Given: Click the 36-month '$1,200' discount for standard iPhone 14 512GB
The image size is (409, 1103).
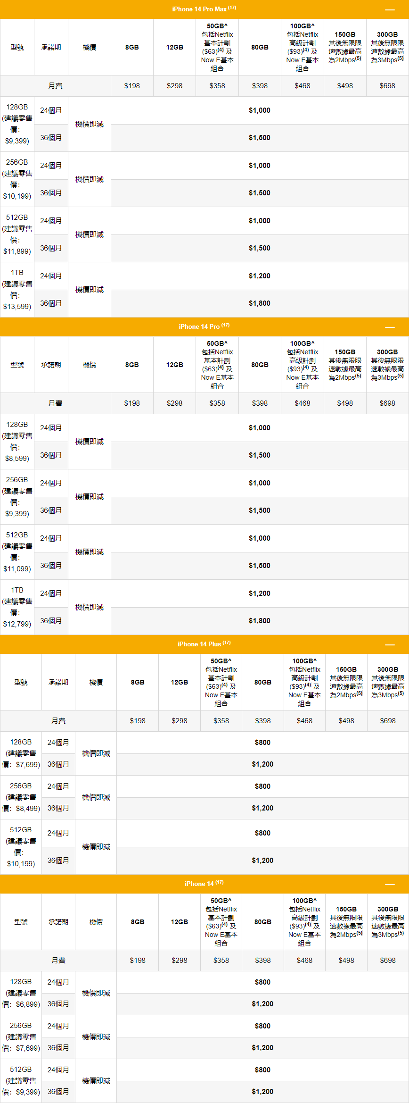Looking at the screenshot, I should (262, 1092).
